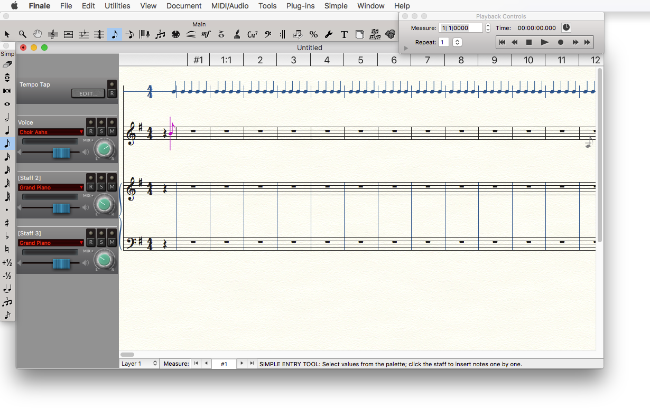
Task: Mute Staff 2
Action: 112,187
